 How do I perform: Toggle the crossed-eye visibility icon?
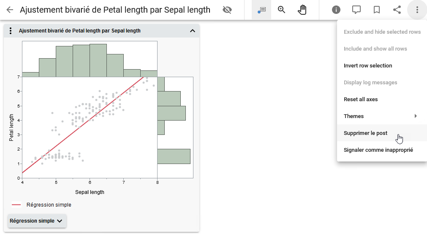(x=227, y=10)
